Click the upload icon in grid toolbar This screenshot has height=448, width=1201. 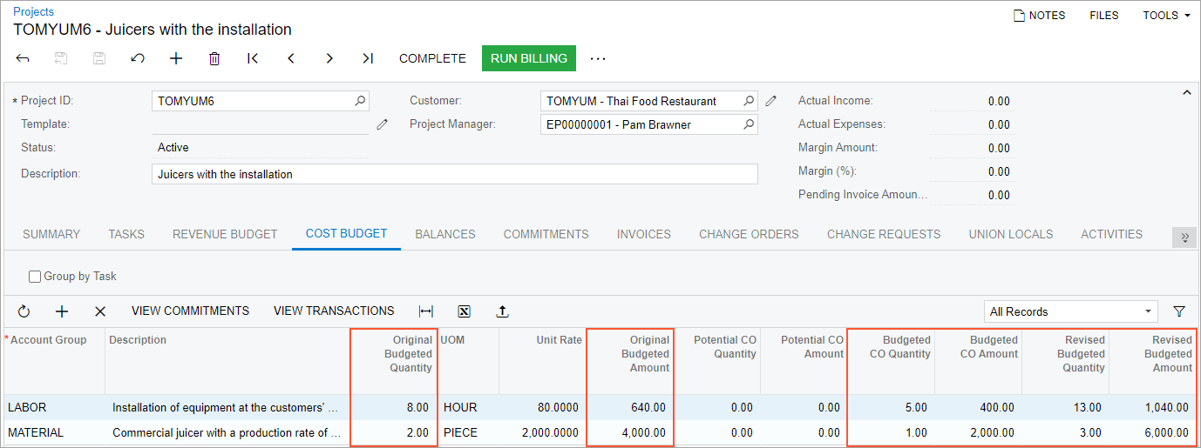click(x=503, y=311)
